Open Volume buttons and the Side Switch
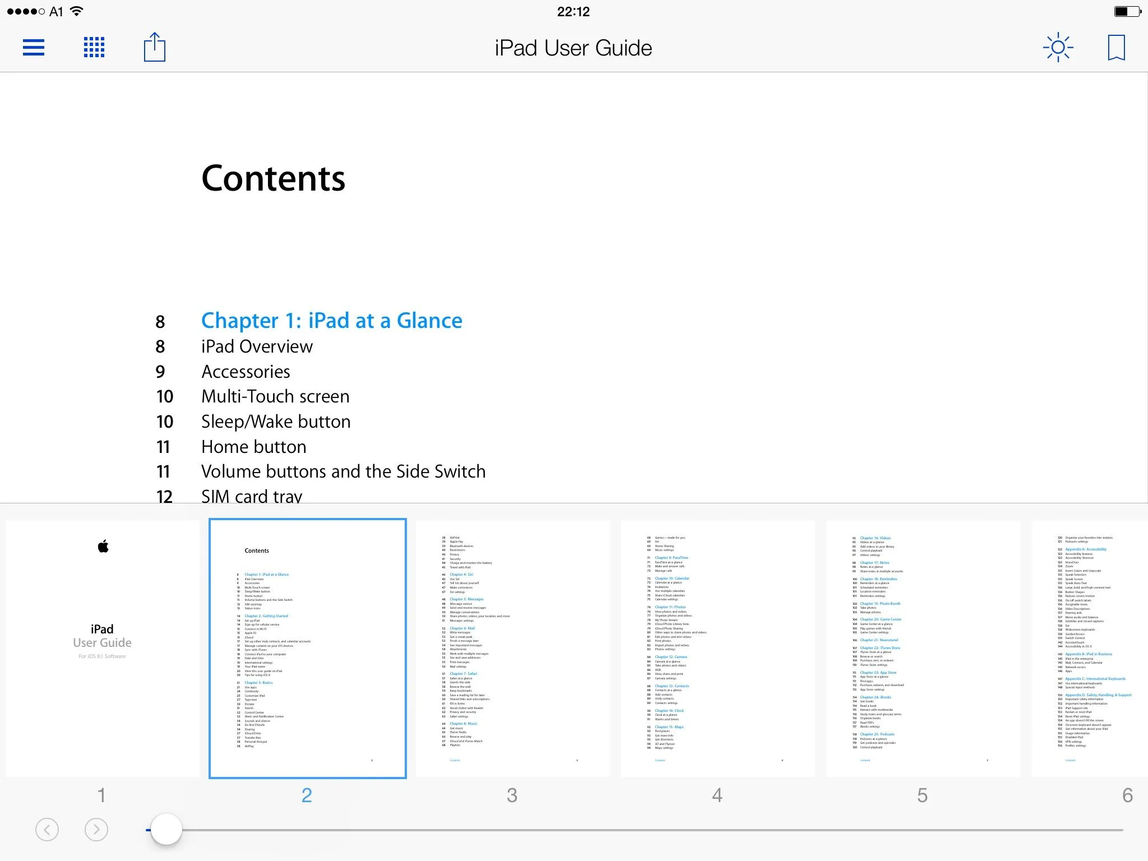Screen dimensions: 1148x861 (343, 471)
